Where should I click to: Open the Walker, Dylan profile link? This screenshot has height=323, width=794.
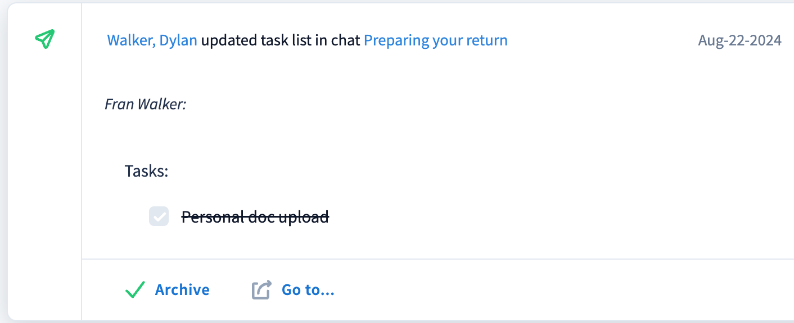pyautogui.click(x=152, y=40)
